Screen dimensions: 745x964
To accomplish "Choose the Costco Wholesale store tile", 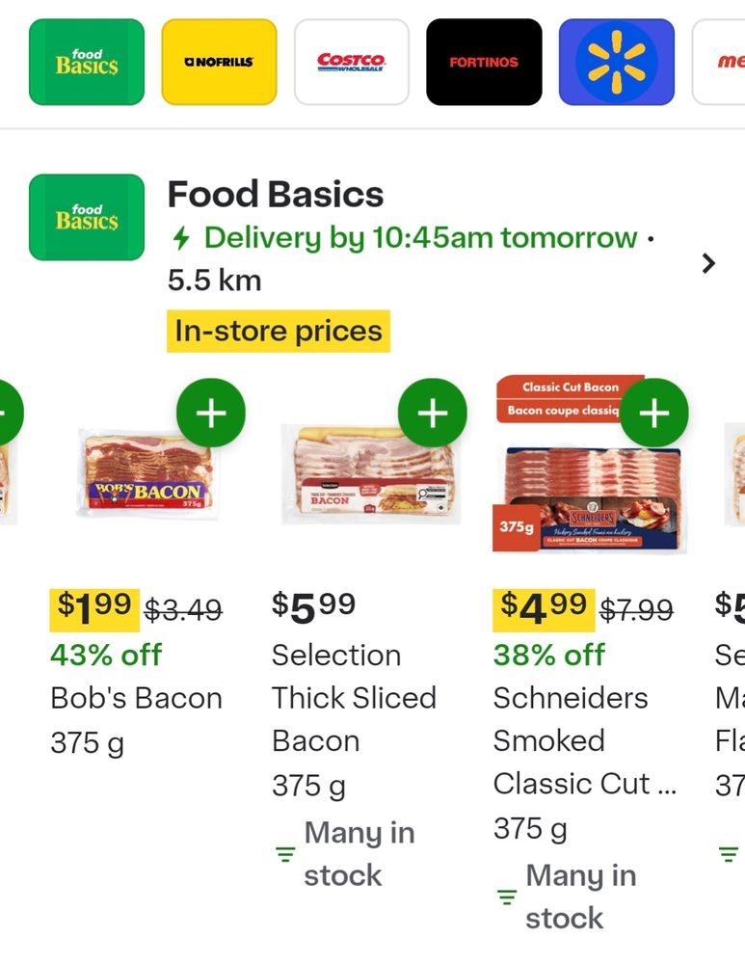I will point(351,62).
